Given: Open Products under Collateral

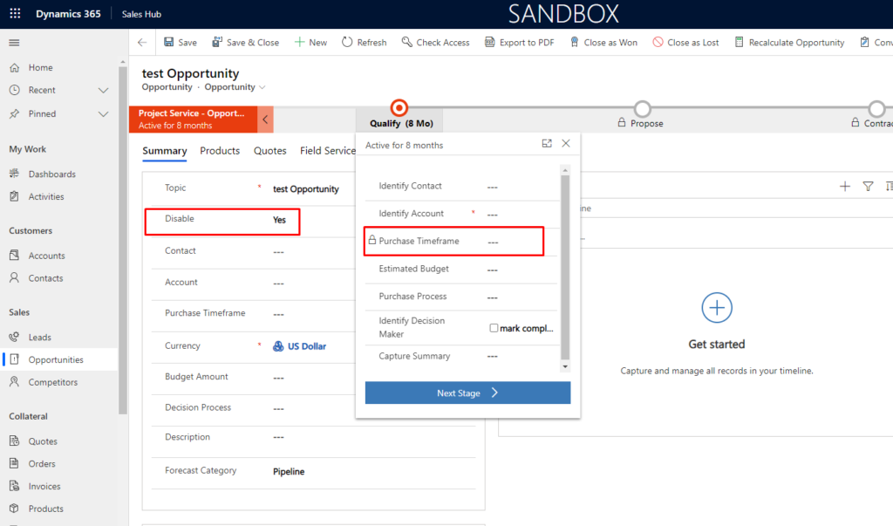Looking at the screenshot, I should coord(46,509).
